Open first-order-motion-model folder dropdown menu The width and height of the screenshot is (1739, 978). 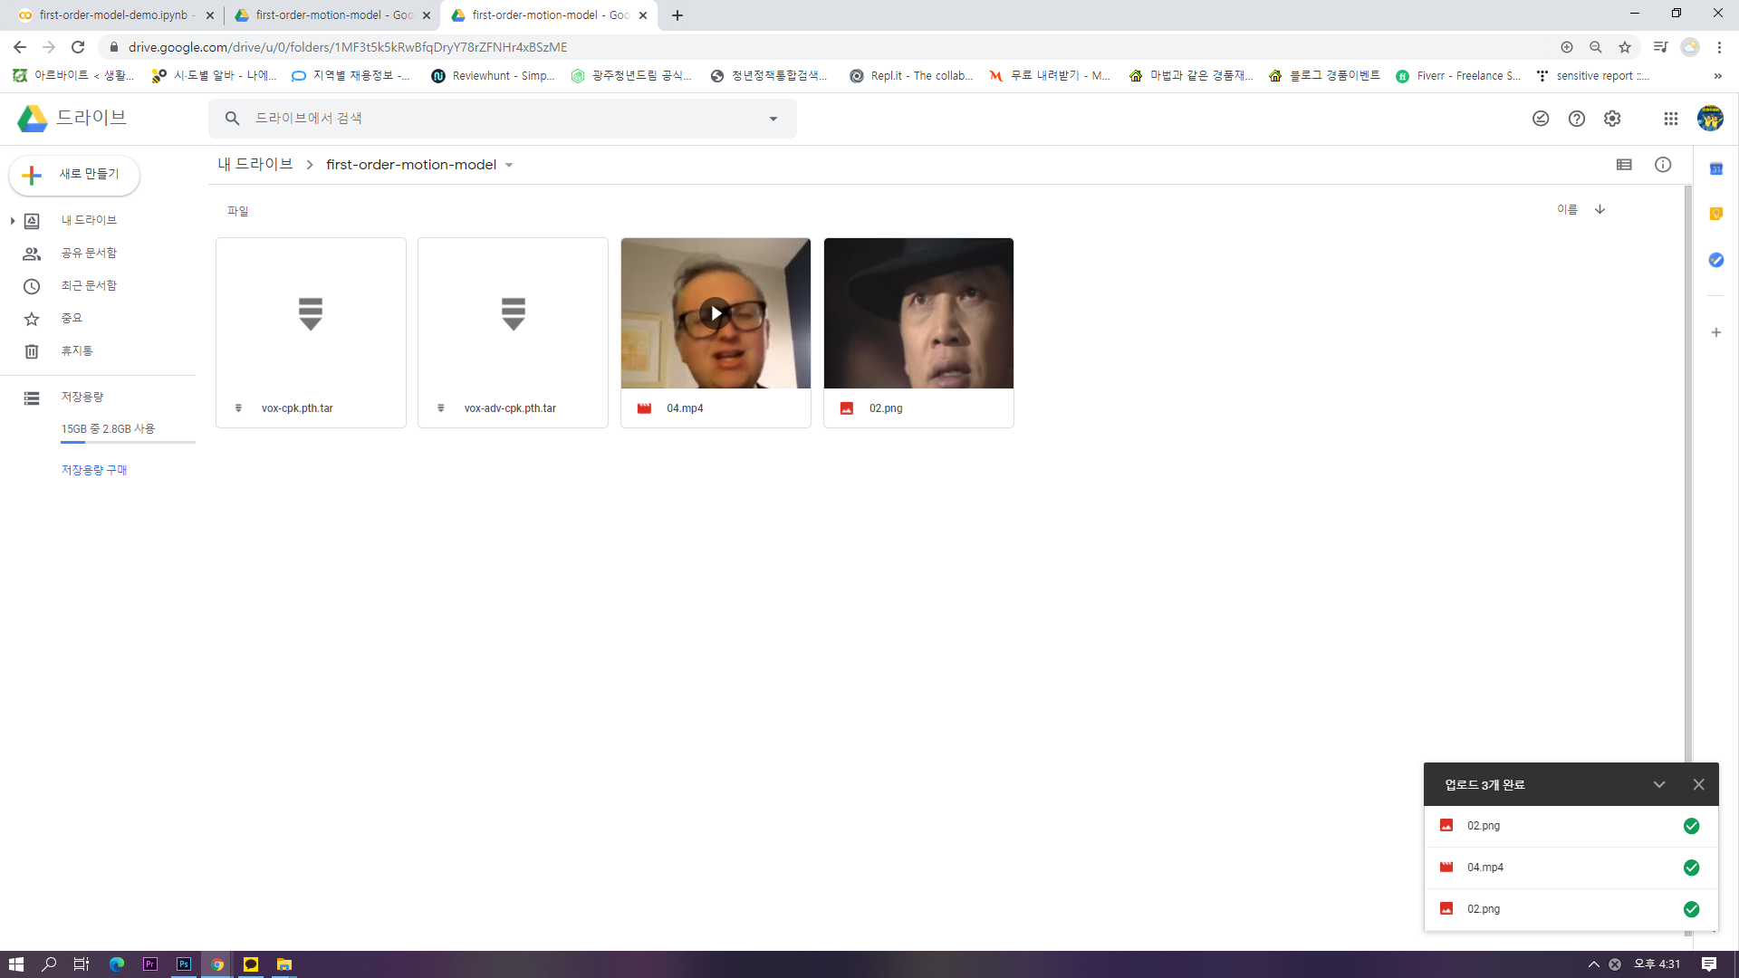click(509, 165)
